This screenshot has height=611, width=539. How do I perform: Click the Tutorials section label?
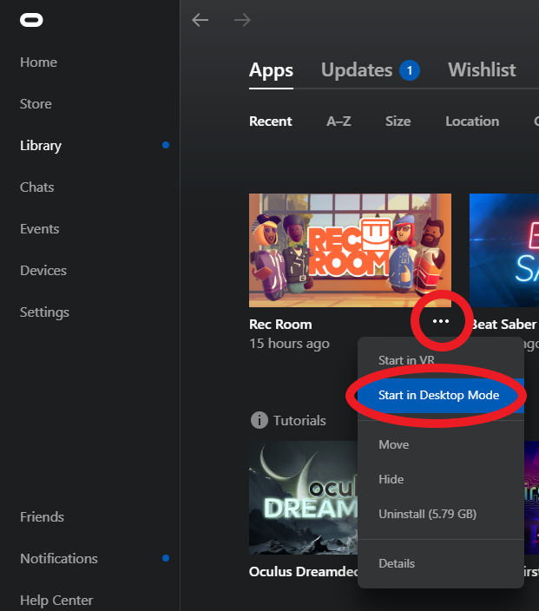coord(299,420)
